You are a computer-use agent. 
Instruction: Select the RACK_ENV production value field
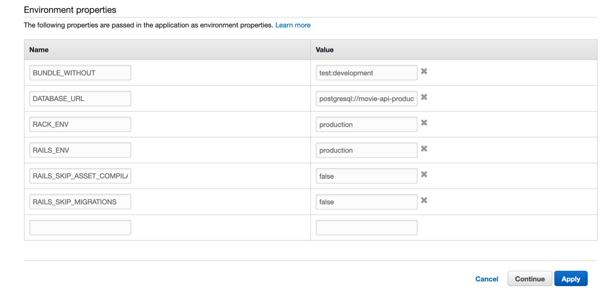pos(366,124)
